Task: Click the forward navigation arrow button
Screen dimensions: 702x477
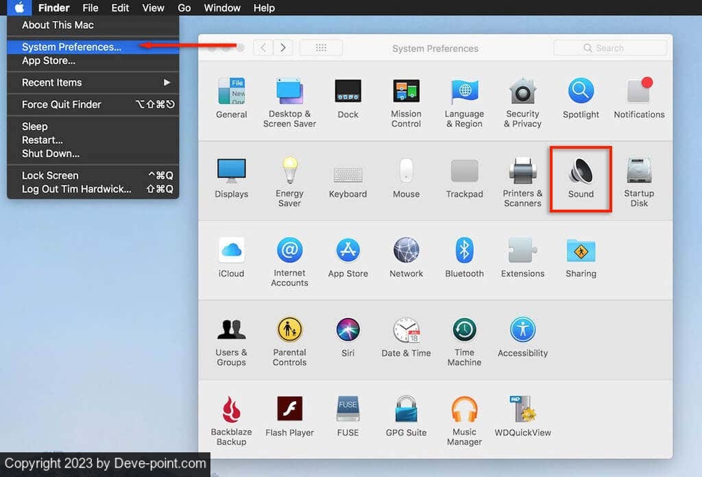Action: tap(282, 48)
